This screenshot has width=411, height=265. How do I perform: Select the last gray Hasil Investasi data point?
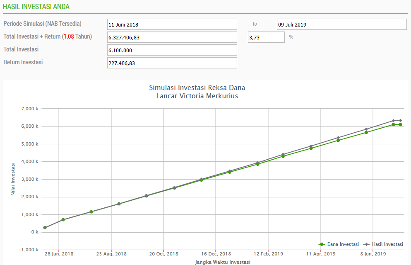pos(400,120)
